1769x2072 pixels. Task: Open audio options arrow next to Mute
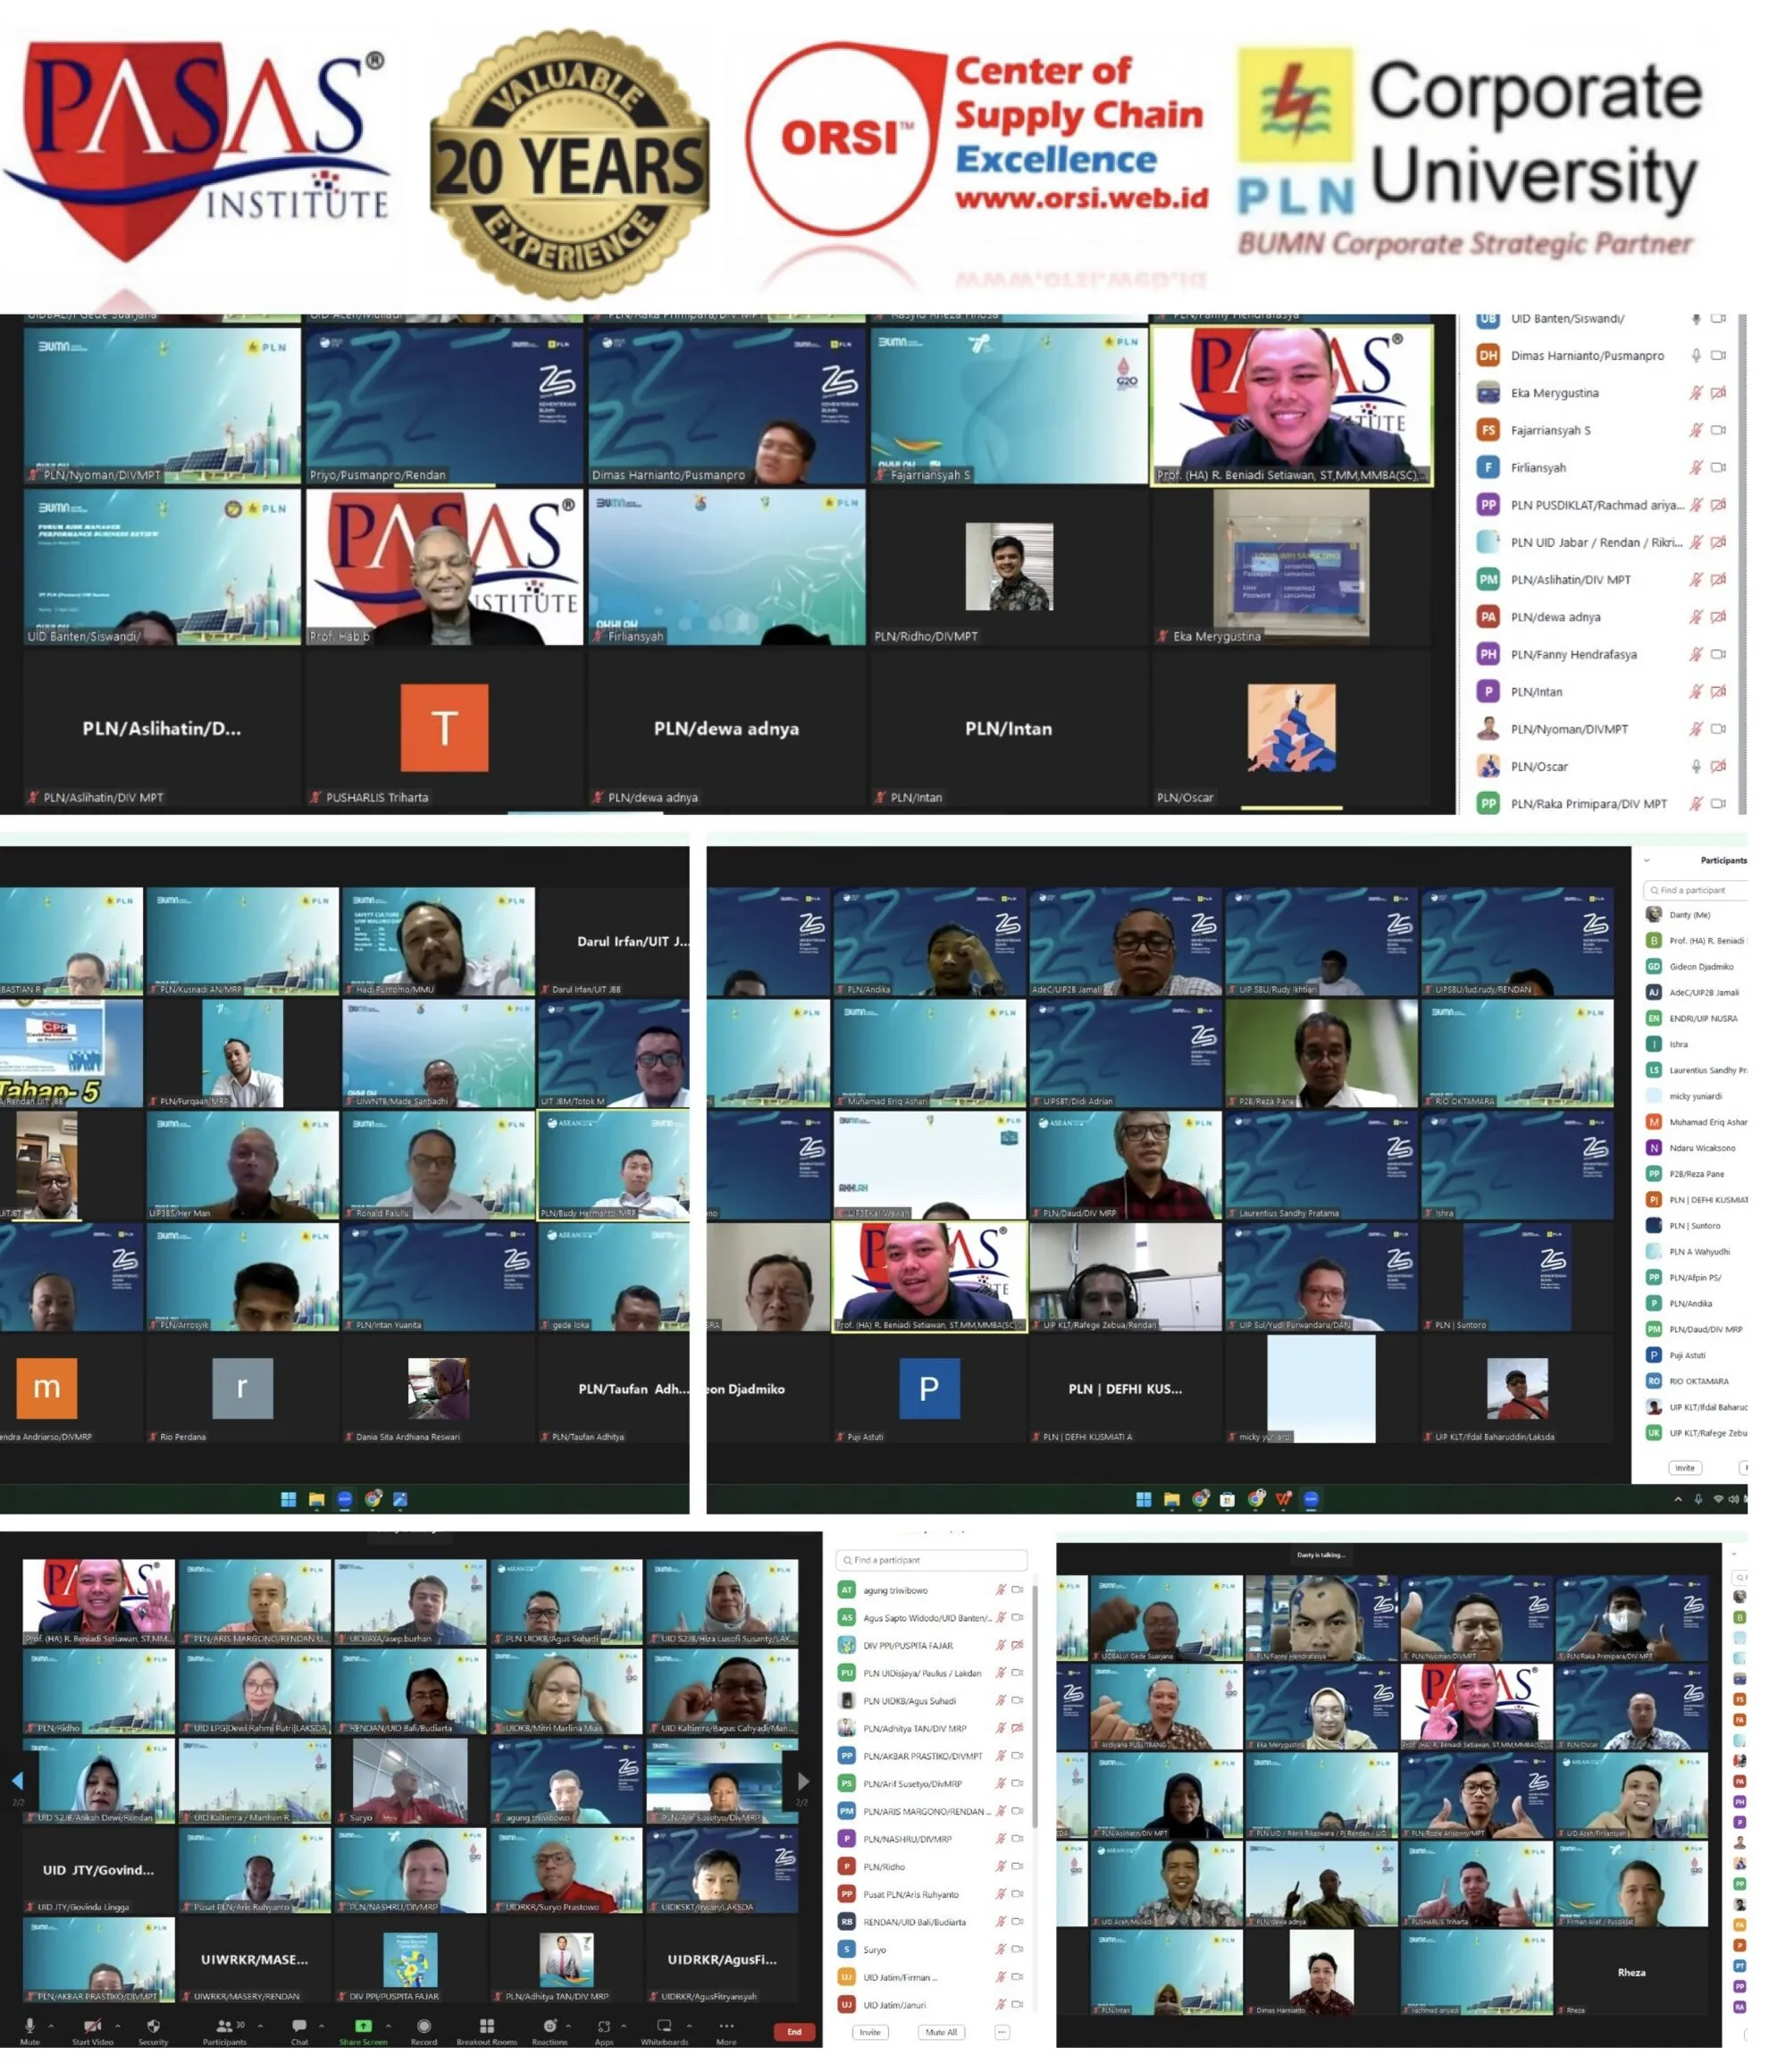[x=51, y=2026]
